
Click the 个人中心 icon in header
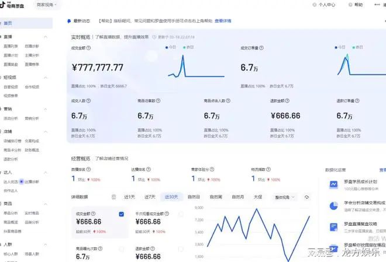click(x=315, y=5)
